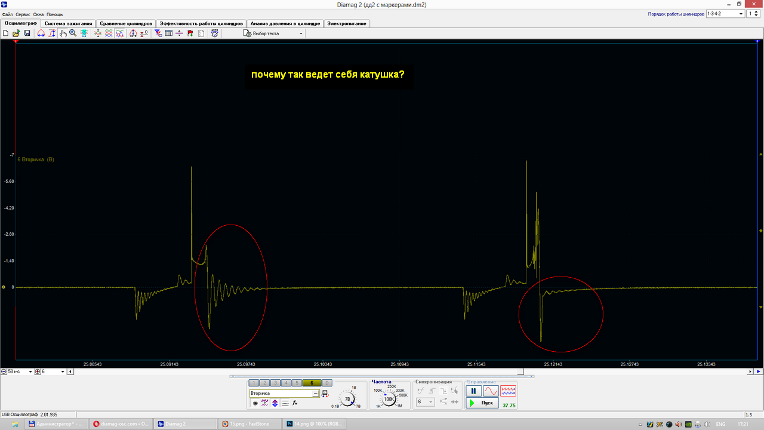Click the separated waveforms display icon
Viewport: 764px width, 430px height.
(x=109, y=33)
